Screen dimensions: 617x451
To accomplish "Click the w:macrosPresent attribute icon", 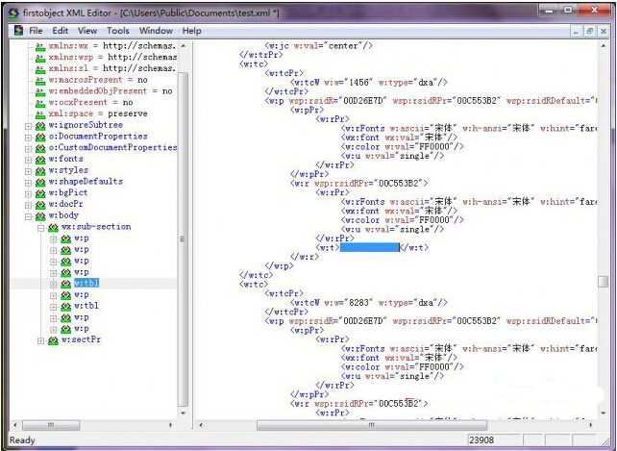I will (40, 80).
